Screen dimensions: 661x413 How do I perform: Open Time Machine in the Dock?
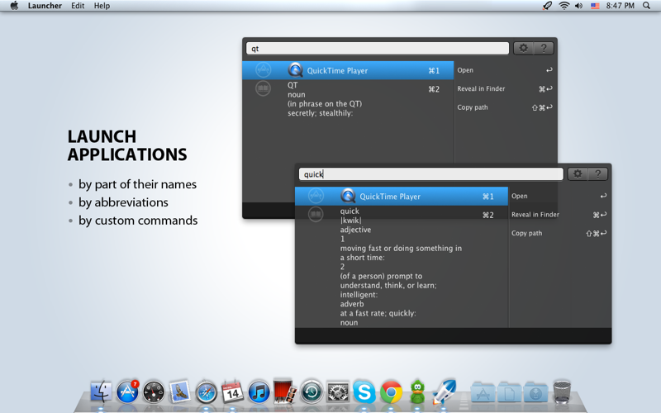pyautogui.click(x=311, y=393)
